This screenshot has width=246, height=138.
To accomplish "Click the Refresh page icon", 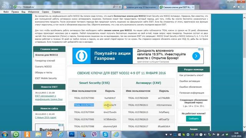I will click(x=120, y=7).
